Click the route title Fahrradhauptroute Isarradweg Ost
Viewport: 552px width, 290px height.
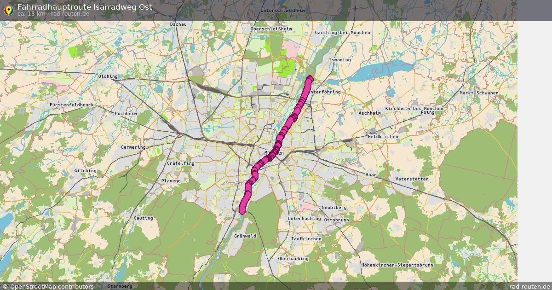(84, 7)
